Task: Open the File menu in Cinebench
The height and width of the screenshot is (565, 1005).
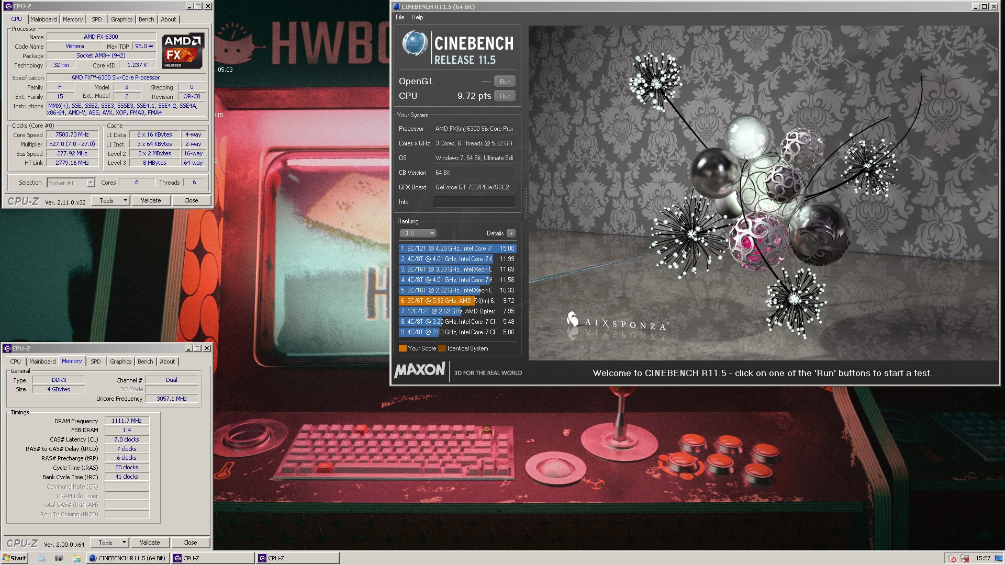Action: 400,17
